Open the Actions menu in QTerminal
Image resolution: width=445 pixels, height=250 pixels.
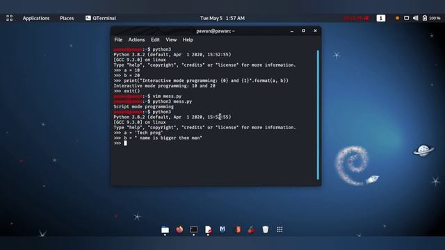[136, 40]
